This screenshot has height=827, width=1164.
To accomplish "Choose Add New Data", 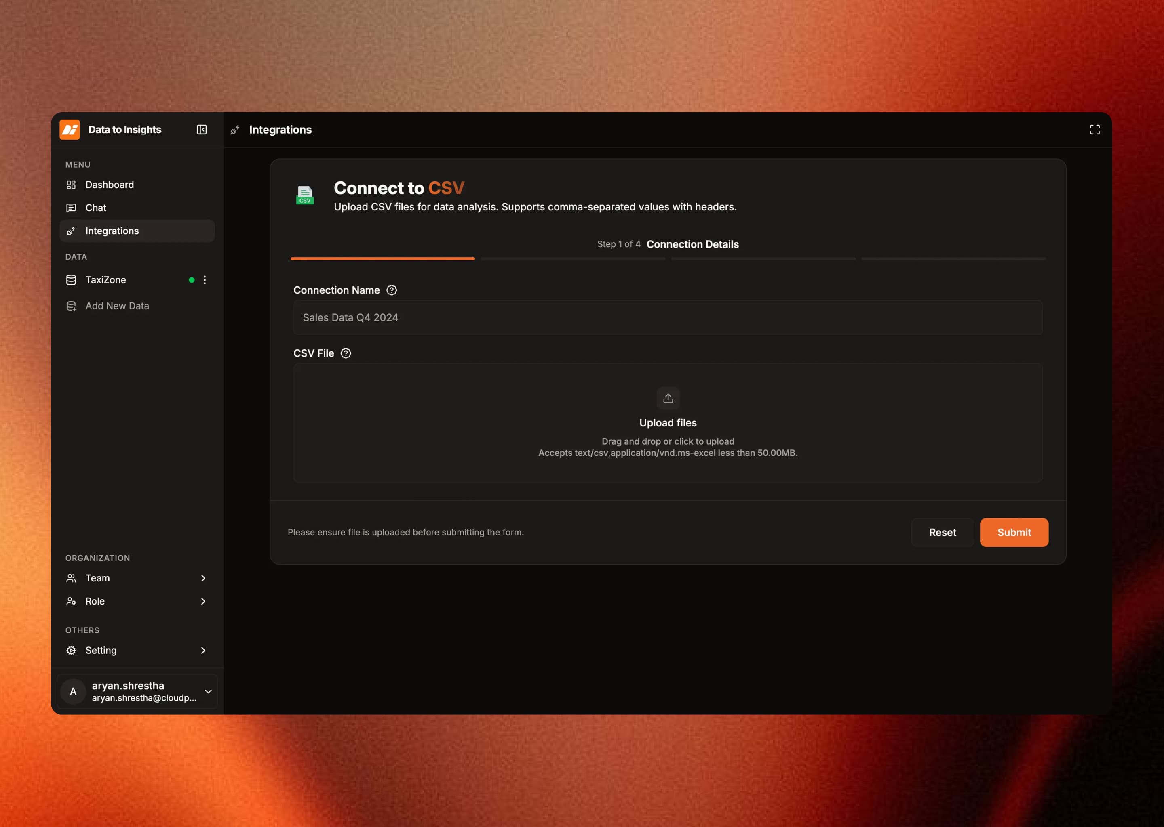I will pos(137,306).
